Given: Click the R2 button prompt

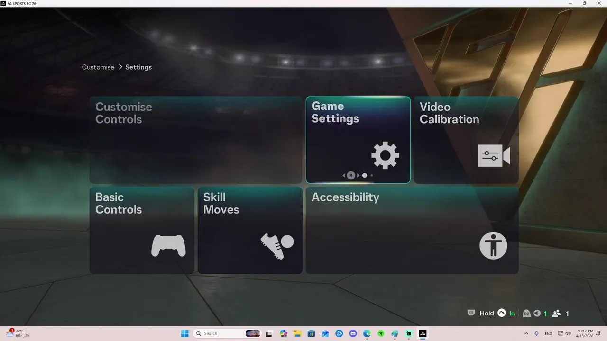Looking at the screenshot, I should click(527, 314).
